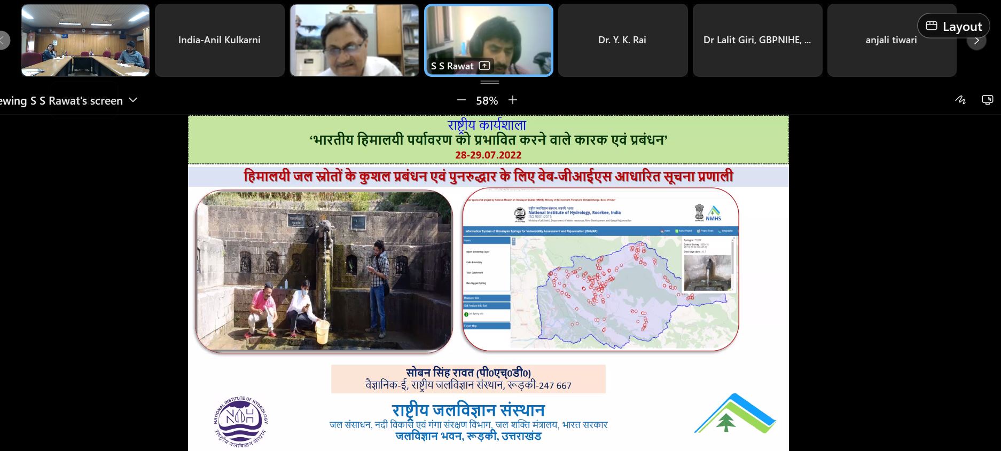This screenshot has height=451, width=1001.
Task: Click the green Get Spring Info icon
Action: point(466,315)
